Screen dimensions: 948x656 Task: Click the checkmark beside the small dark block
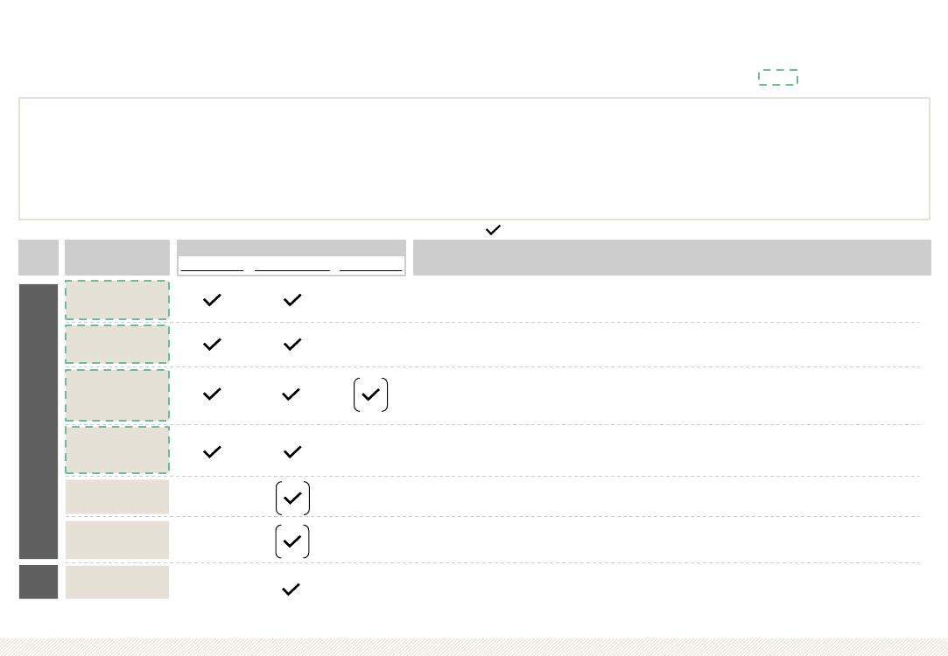[x=291, y=589]
